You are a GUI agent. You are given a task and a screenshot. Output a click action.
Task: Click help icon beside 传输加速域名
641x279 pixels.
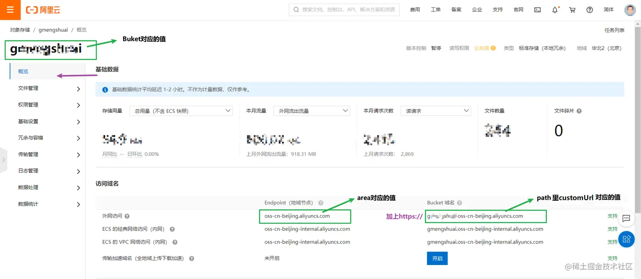click(192, 258)
